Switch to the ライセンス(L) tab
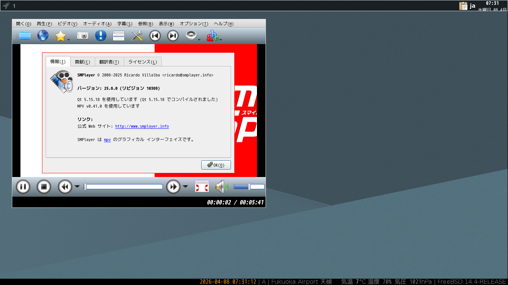The image size is (508, 285). [143, 62]
